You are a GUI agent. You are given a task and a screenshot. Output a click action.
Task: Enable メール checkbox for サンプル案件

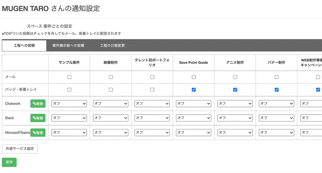(69, 77)
